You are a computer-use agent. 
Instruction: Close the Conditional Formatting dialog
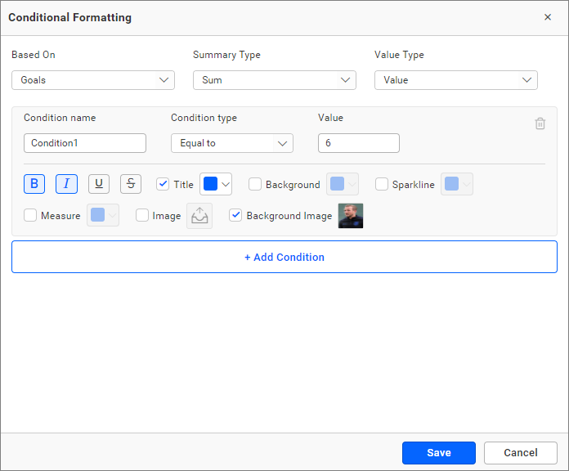pyautogui.click(x=548, y=17)
